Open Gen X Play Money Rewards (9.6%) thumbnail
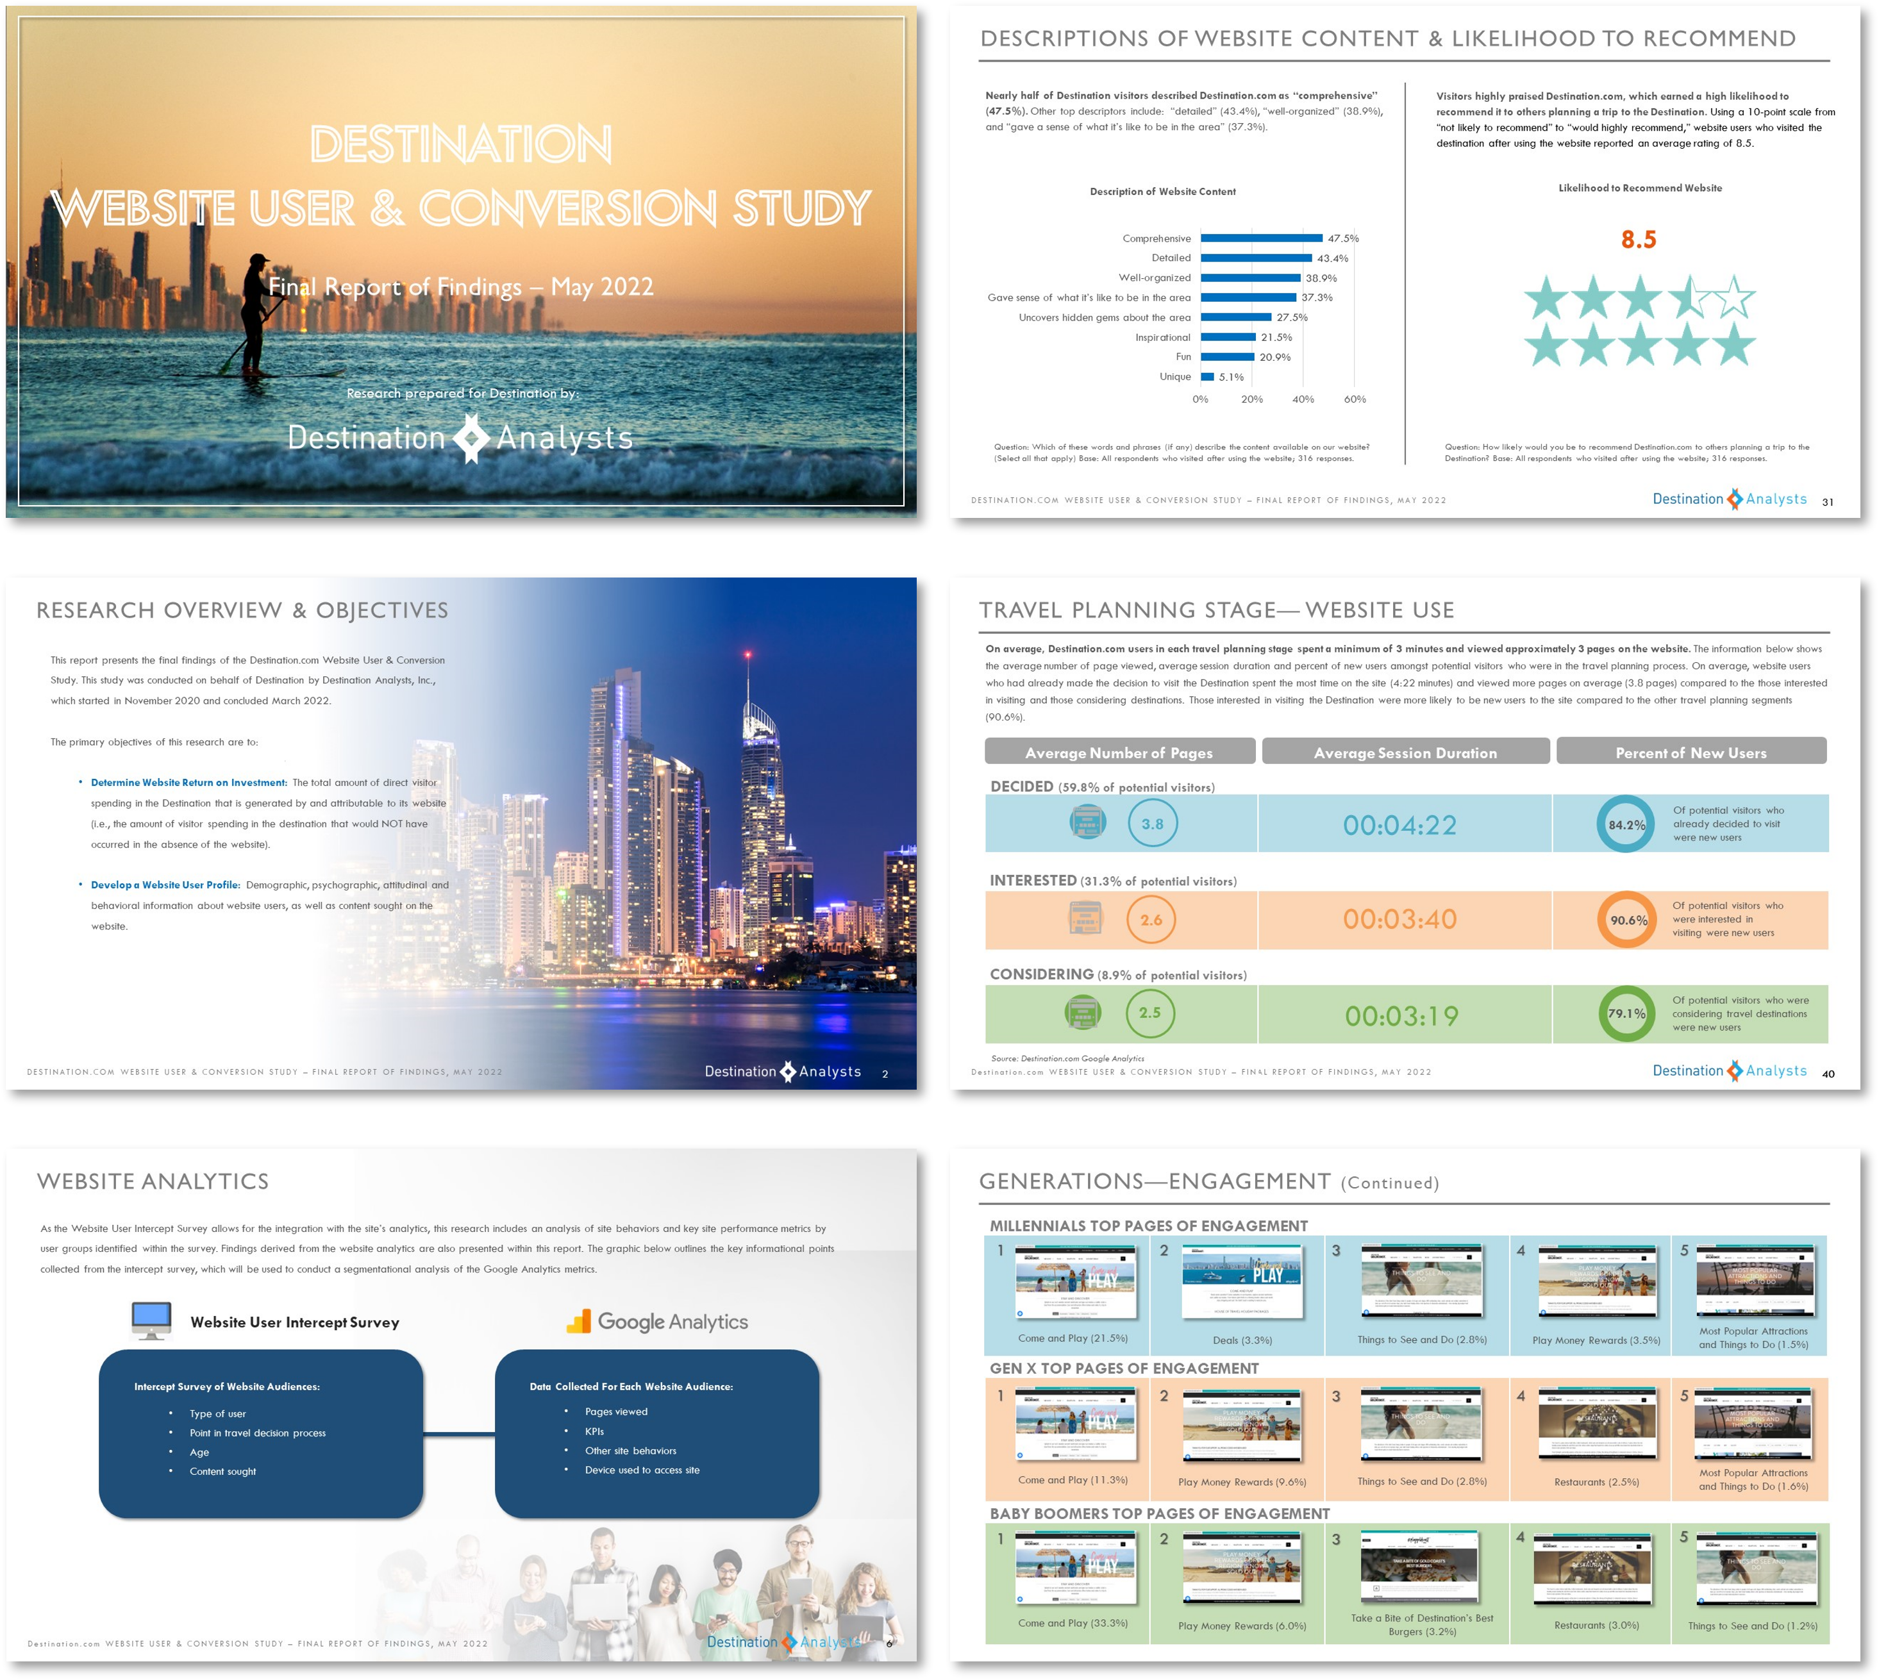The height and width of the screenshot is (1680, 1879). 1242,1426
